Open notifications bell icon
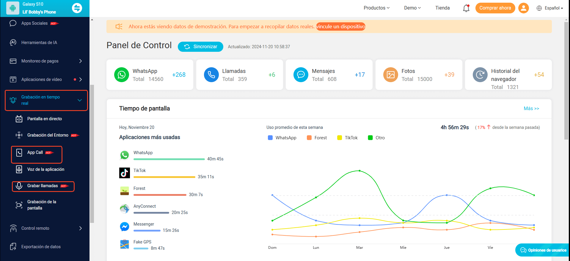Viewport: 570px width, 261px height. (x=466, y=8)
